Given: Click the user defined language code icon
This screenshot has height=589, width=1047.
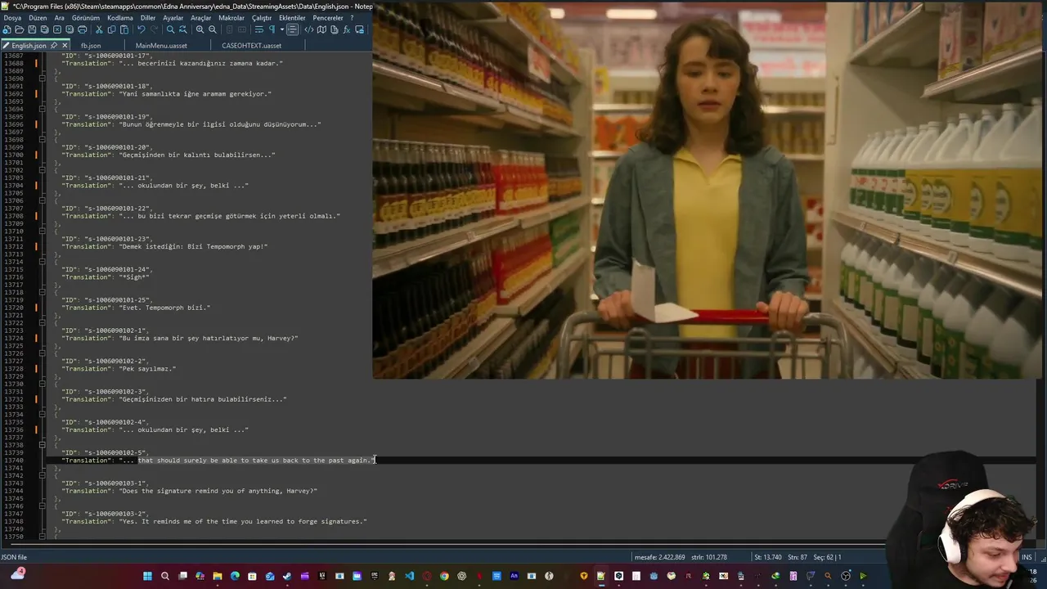Looking at the screenshot, I should coord(308,29).
